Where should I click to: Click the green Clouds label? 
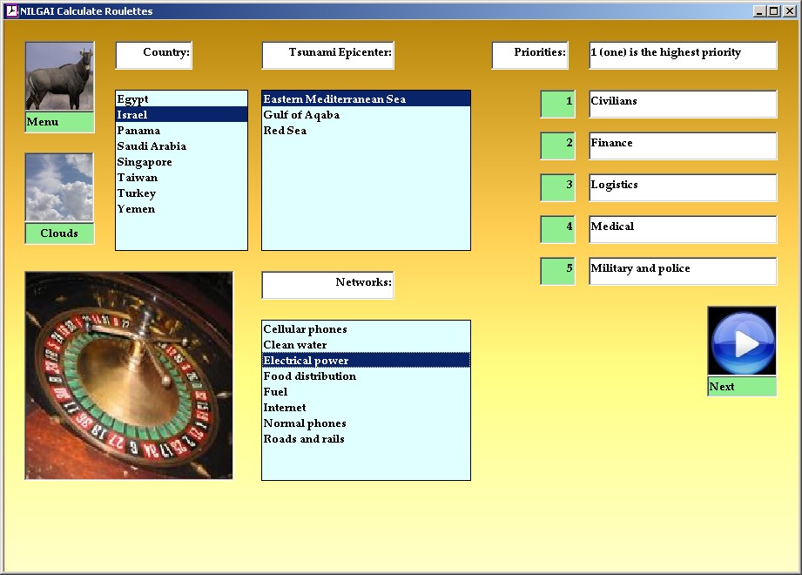tap(59, 233)
